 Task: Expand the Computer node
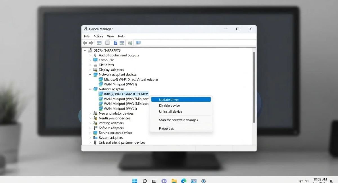[x=90, y=60]
